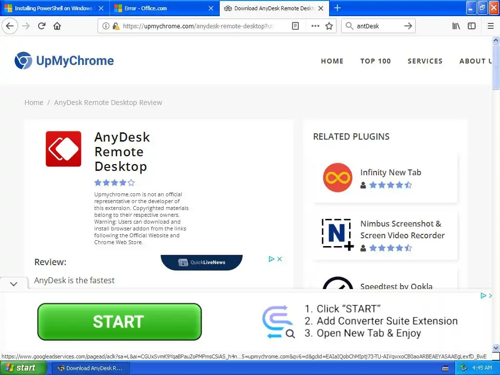Close the Installing PowerShell tab
The width and height of the screenshot is (500, 375).
click(101, 8)
